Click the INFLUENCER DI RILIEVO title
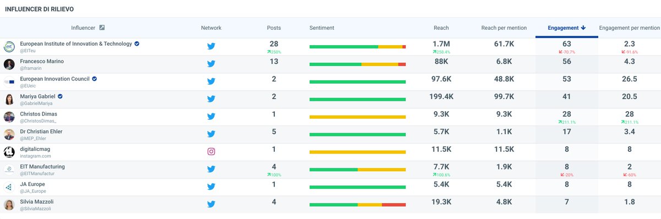 click(x=39, y=9)
